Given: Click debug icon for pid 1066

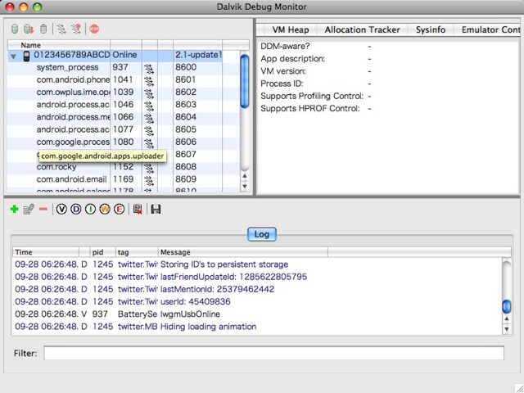Looking at the screenshot, I should pyautogui.click(x=149, y=118).
